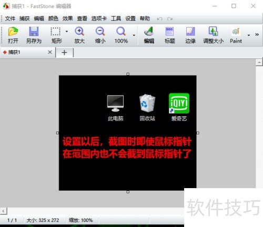
Task: Click the bottom selection handle of image
Action: 128,192
